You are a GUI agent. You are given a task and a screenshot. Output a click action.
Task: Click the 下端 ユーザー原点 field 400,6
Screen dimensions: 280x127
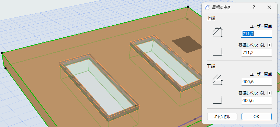pos(256,81)
